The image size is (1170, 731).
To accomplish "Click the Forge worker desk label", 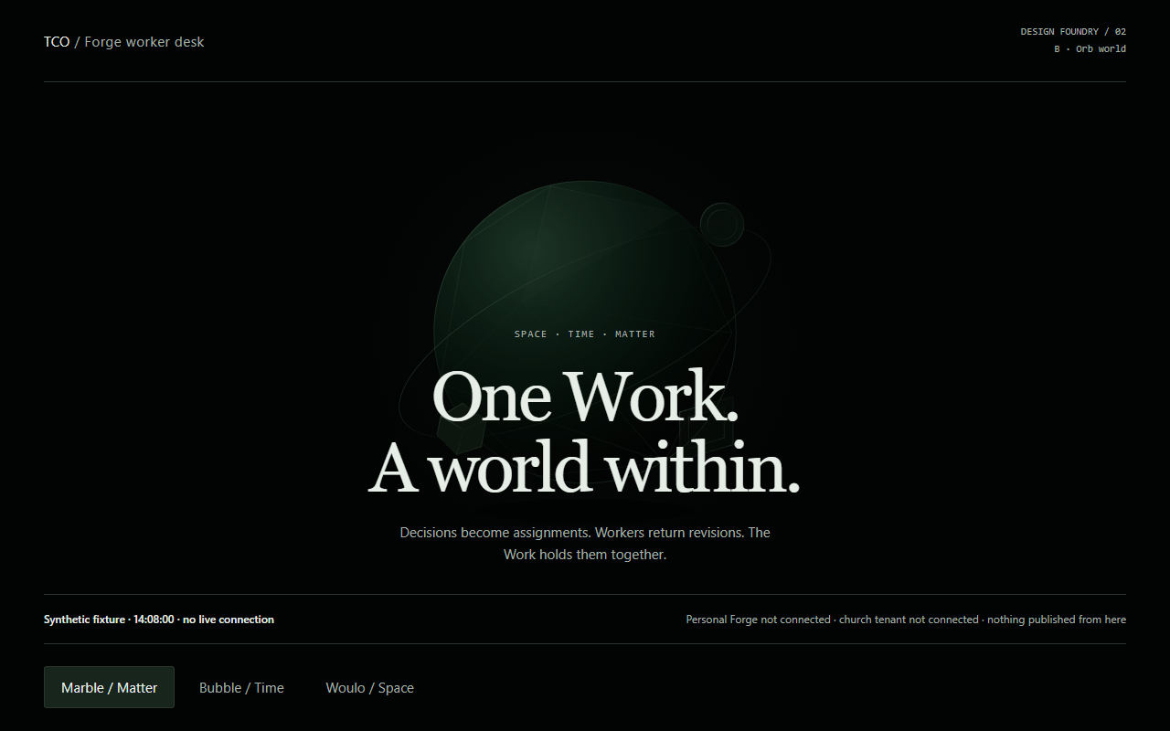I will [x=144, y=42].
